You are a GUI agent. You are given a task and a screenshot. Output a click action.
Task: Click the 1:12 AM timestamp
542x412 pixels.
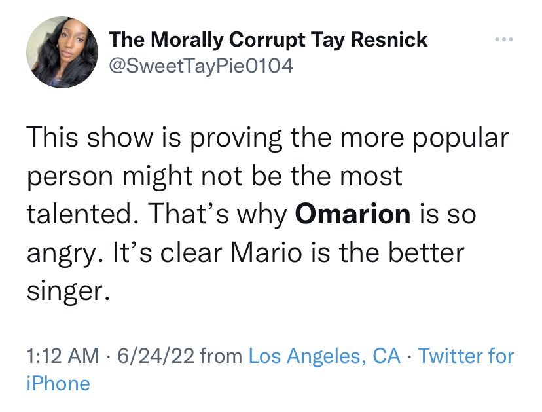tap(63, 356)
